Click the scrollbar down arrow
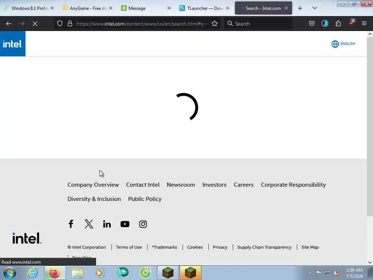The width and height of the screenshot is (373, 280). tap(370, 262)
